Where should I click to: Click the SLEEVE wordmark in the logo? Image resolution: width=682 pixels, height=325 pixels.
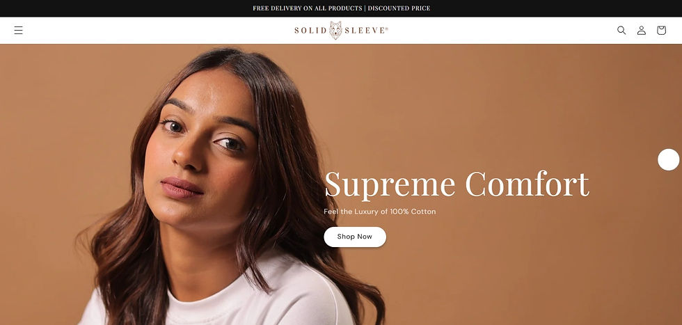tap(365, 31)
